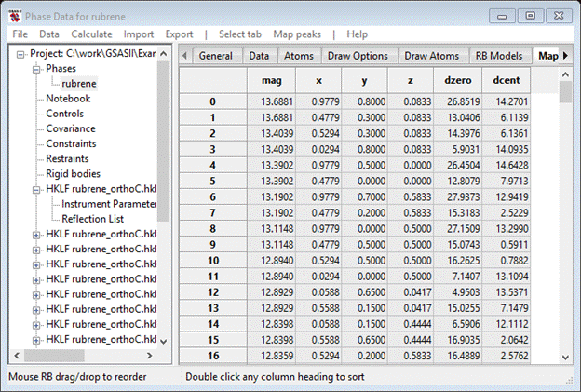Open the Map peaks menu
Image resolution: width=581 pixels, height=392 pixels.
[296, 34]
